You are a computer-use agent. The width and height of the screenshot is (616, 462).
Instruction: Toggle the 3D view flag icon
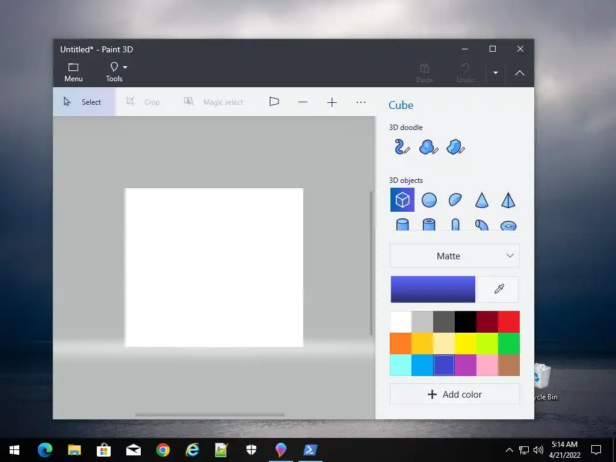[274, 102]
